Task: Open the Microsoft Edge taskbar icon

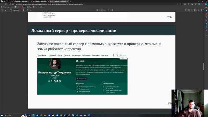Action: pos(33,115)
